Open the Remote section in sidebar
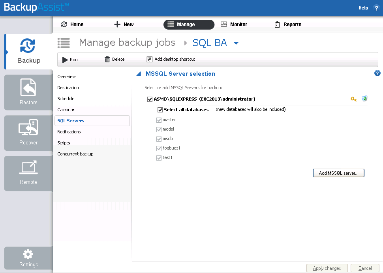Viewport: 383px width, 273px height. (28, 173)
